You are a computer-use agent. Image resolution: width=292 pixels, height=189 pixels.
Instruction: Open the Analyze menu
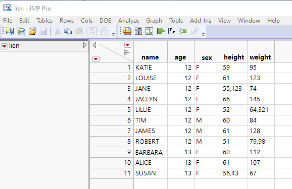(x=128, y=21)
